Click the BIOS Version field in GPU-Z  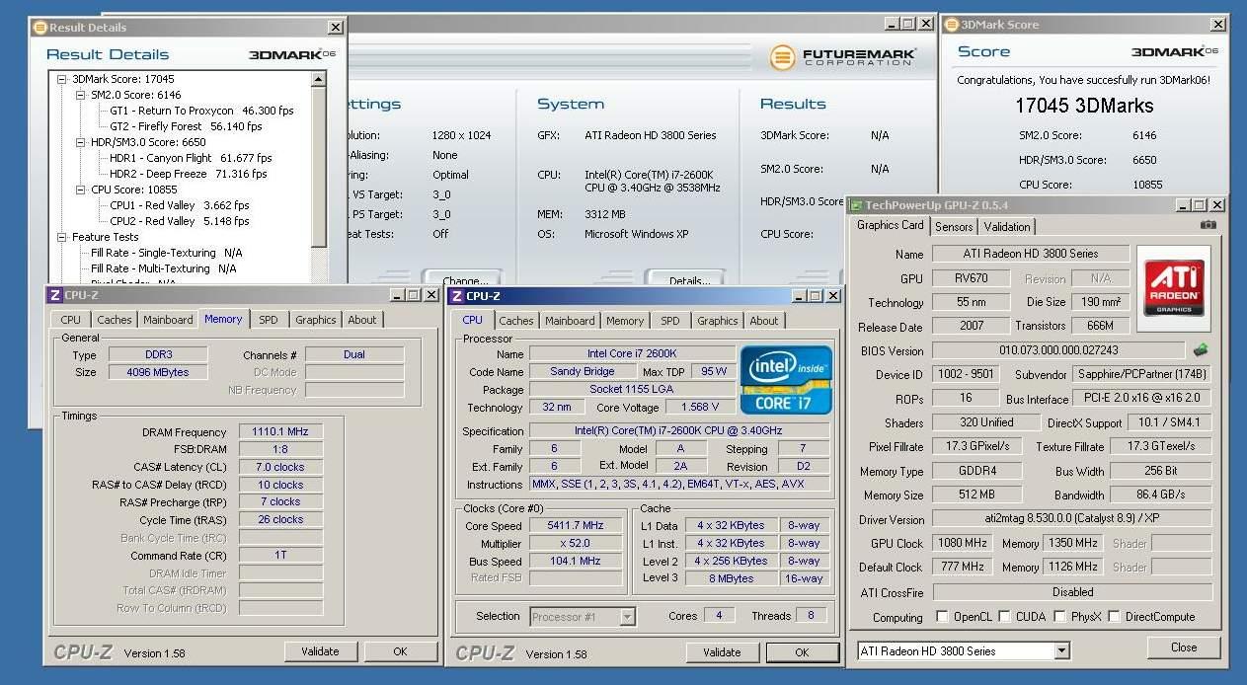pos(1057,350)
